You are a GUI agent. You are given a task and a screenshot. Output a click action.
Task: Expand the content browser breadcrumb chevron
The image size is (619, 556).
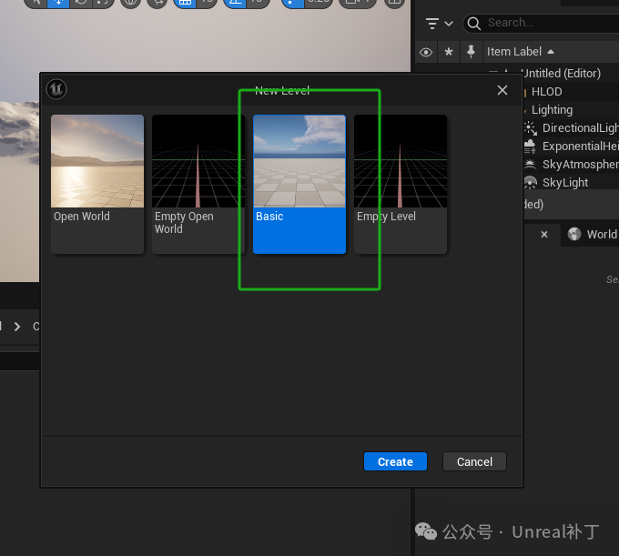[x=17, y=327]
